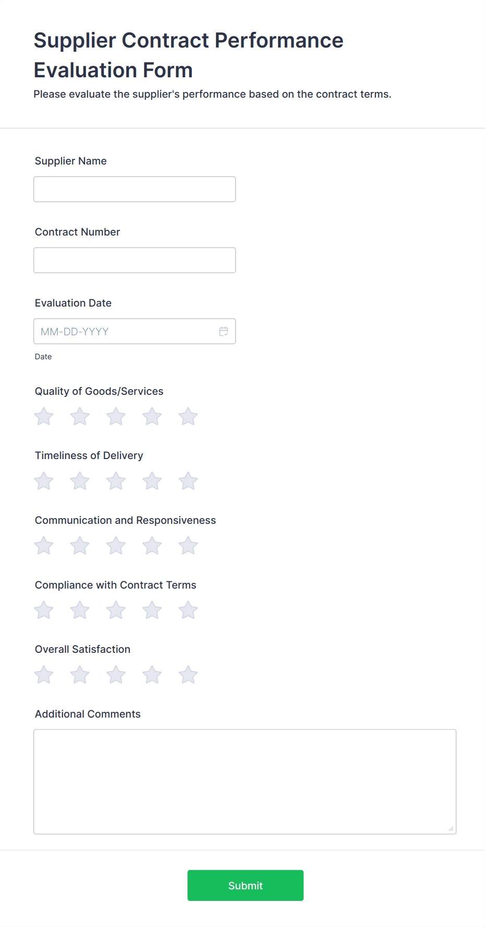485x927 pixels.
Task: Select the first star for Quality of Goods/Services
Action: coord(43,416)
